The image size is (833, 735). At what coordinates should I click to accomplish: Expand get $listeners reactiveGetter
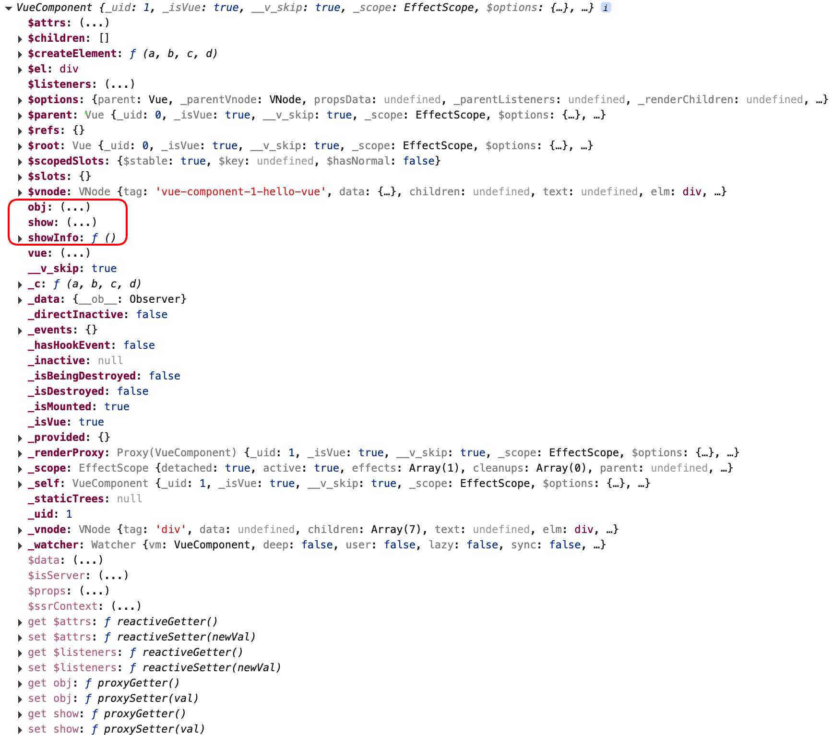[20, 653]
